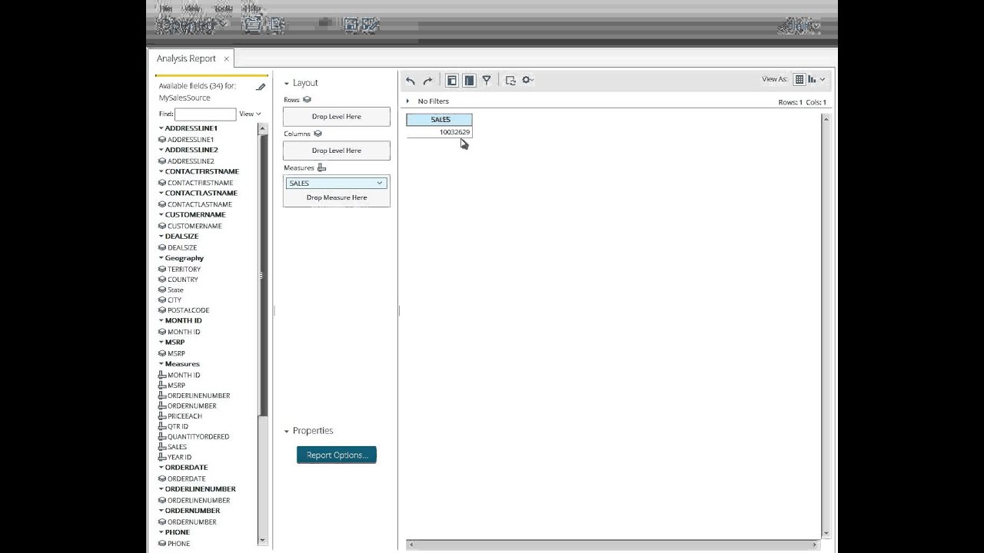The height and width of the screenshot is (553, 984).
Task: Collapse the Geography field group
Action: (161, 258)
